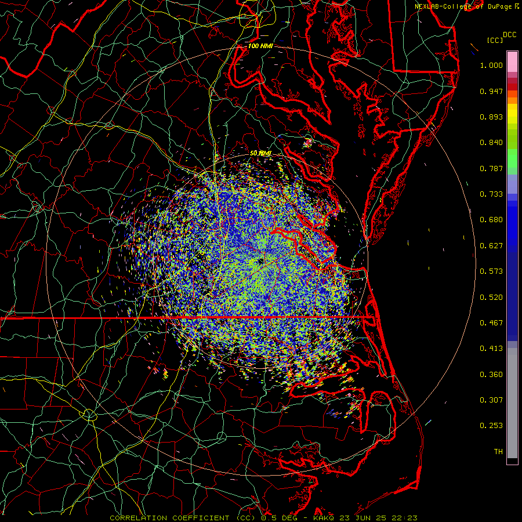Screen dimensions: 522x522
Task: Click the 0.360 legend value
Action: pyautogui.click(x=491, y=375)
